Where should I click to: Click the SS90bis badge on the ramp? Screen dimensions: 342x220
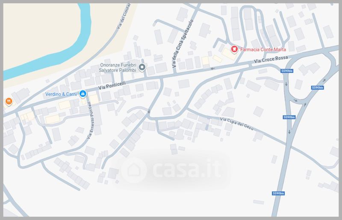click(317, 87)
